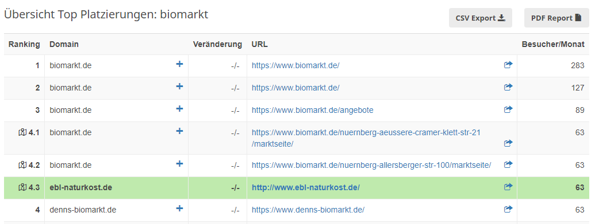595x224 pixels.
Task: Click biomarkt.de domain in ranking 4.1 row
Action: pos(71,132)
